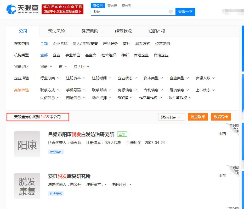Image resolution: width=244 pixels, height=209 pixels.
Task: Expand the 省份 dropdown
Action: (46, 67)
